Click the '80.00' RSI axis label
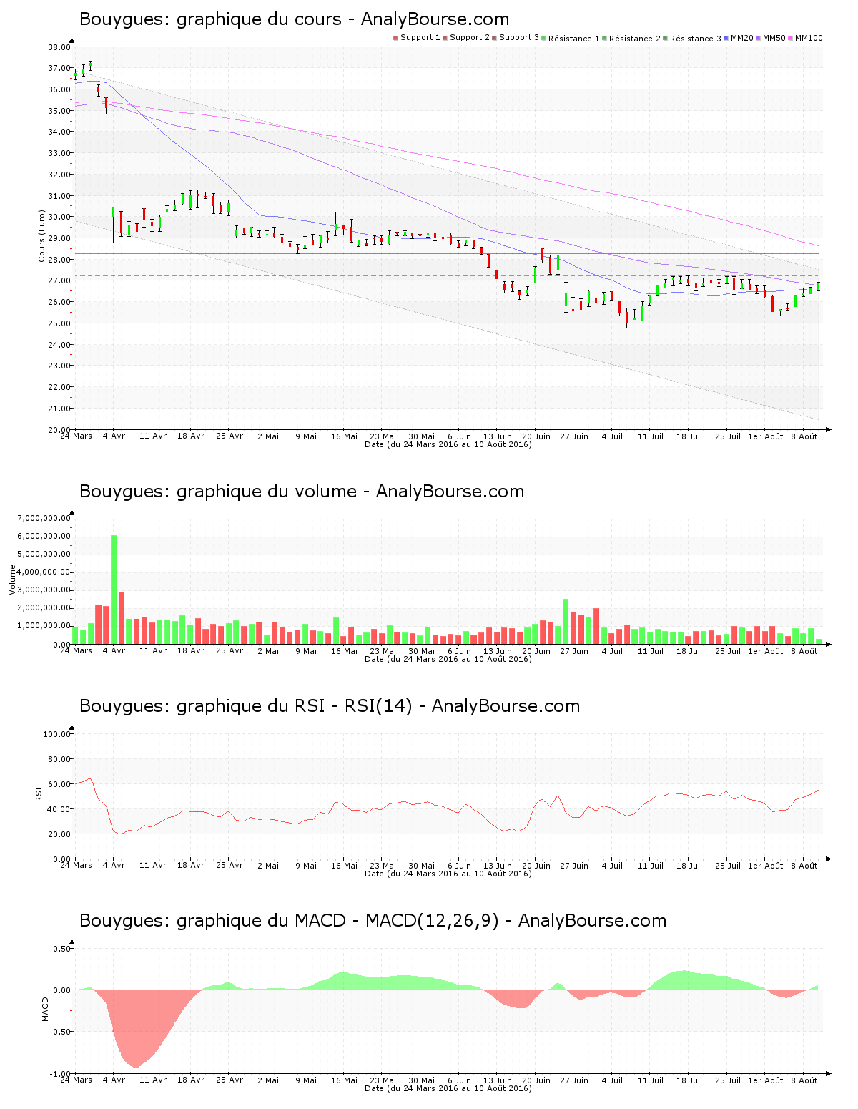858x1109 pixels. pyautogui.click(x=59, y=759)
